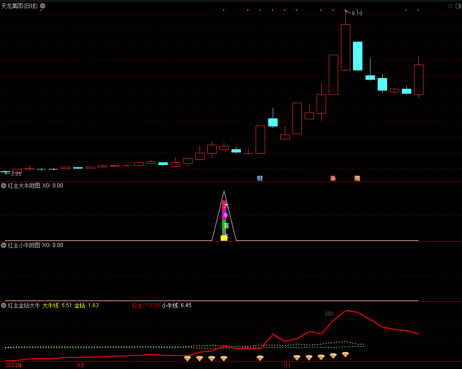Click the 3.85 low price label
Viewport: 462px width, 369px height.
[x=16, y=174]
